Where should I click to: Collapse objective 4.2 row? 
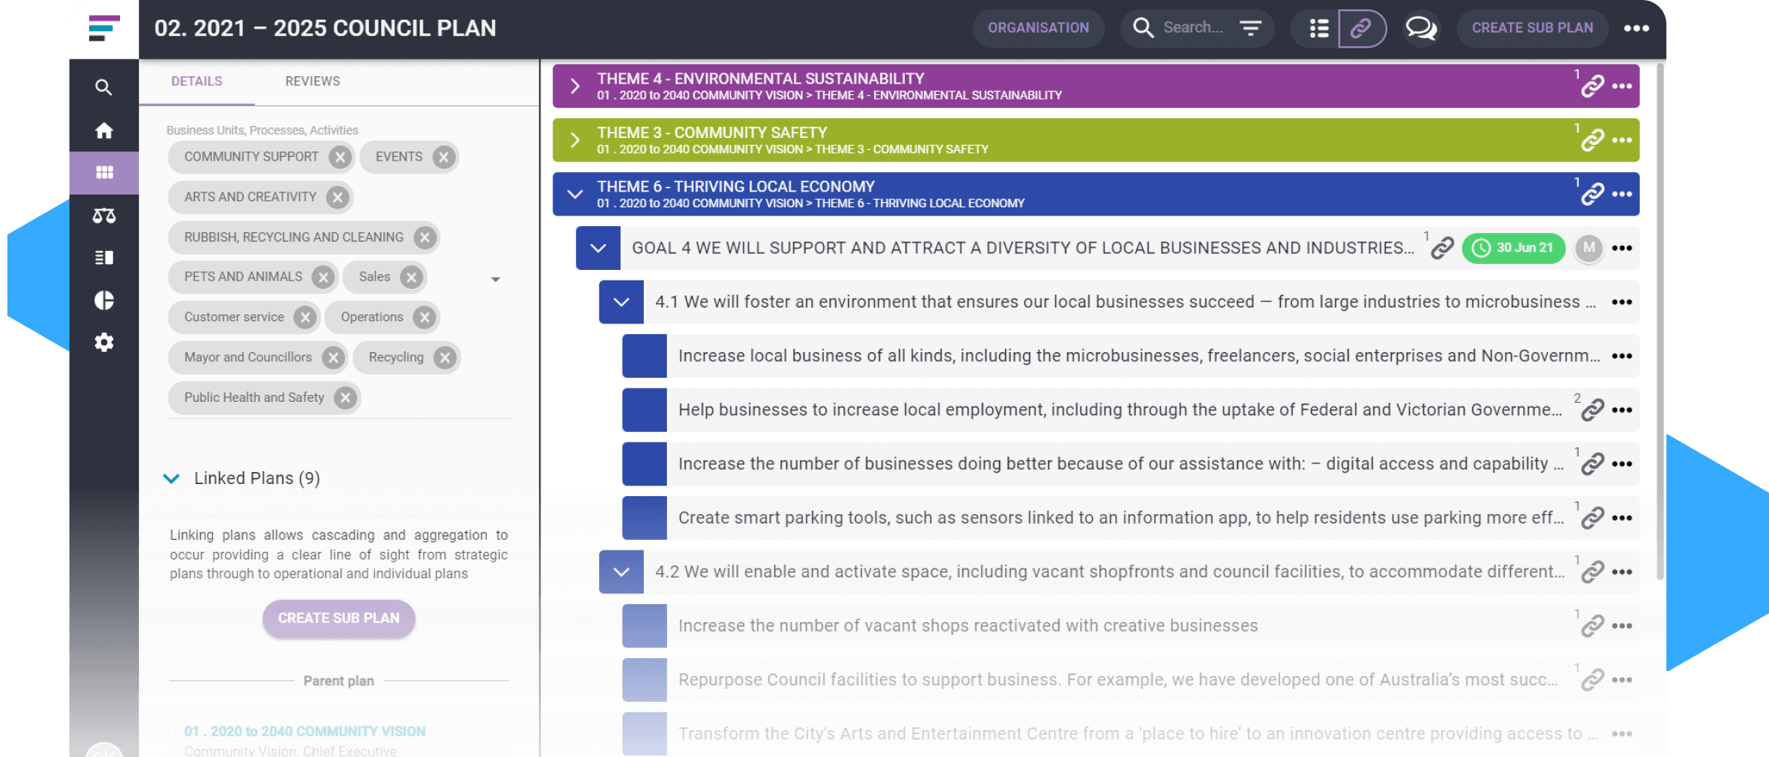click(x=621, y=572)
